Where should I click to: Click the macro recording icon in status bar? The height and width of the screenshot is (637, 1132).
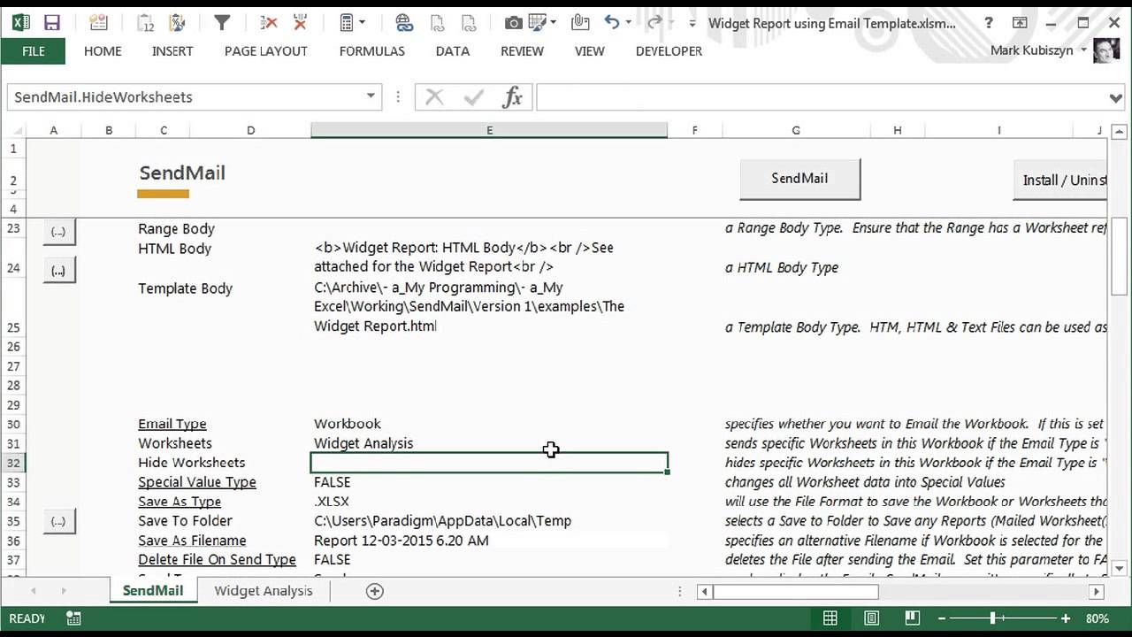pyautogui.click(x=73, y=618)
